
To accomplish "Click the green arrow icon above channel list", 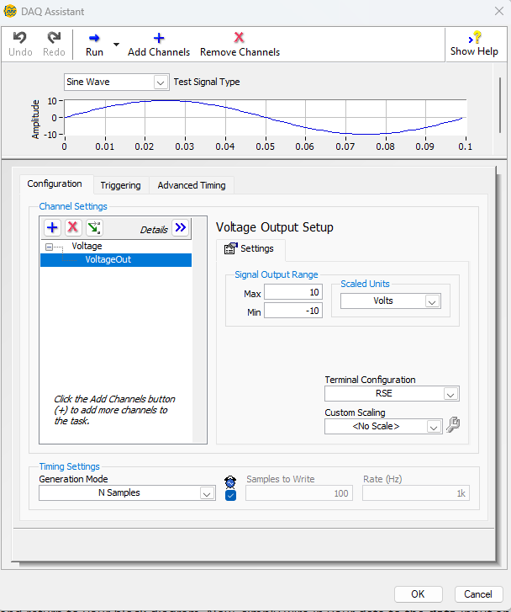I will coord(94,228).
